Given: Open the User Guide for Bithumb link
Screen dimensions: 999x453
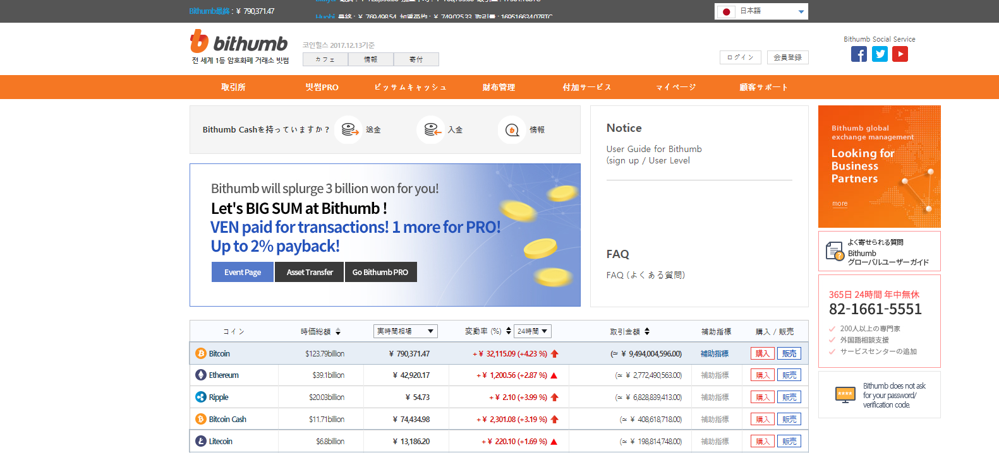Looking at the screenshot, I should point(654,155).
